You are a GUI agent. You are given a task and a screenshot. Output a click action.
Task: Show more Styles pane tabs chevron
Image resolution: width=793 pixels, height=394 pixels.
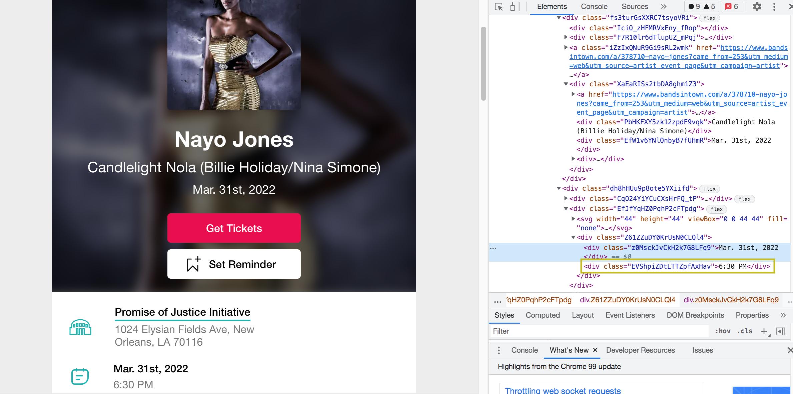783,315
